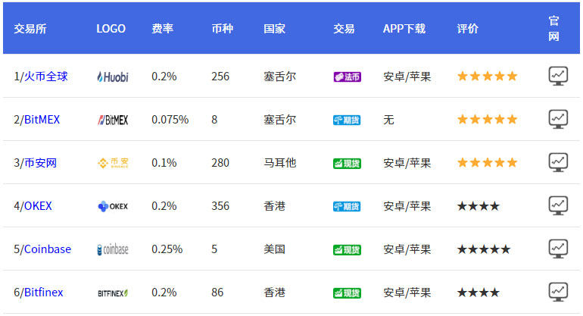Screen dimensions: 583x316
Task: Click the LOGO column header
Action: pyautogui.click(x=111, y=29)
